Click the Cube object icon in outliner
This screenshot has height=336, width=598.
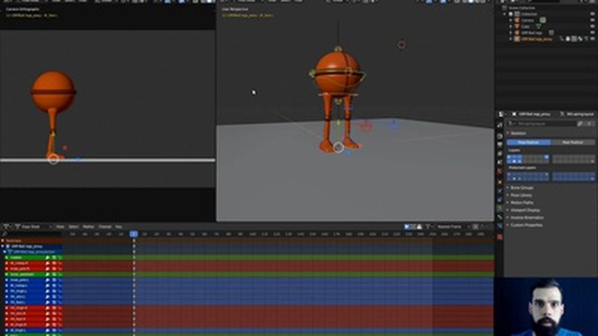[517, 27]
